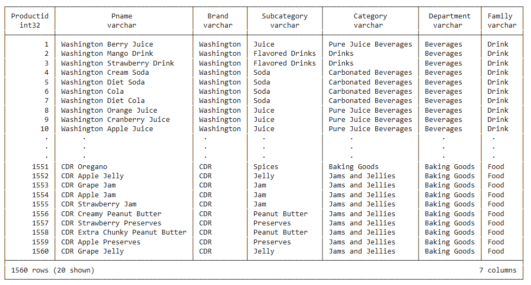The image size is (531, 285).
Task: Click the Spices subcategory cell
Action: 265,167
